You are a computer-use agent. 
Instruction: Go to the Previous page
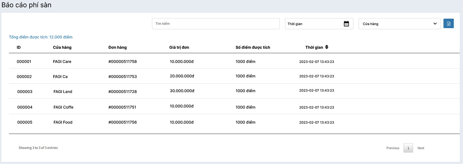click(x=393, y=148)
